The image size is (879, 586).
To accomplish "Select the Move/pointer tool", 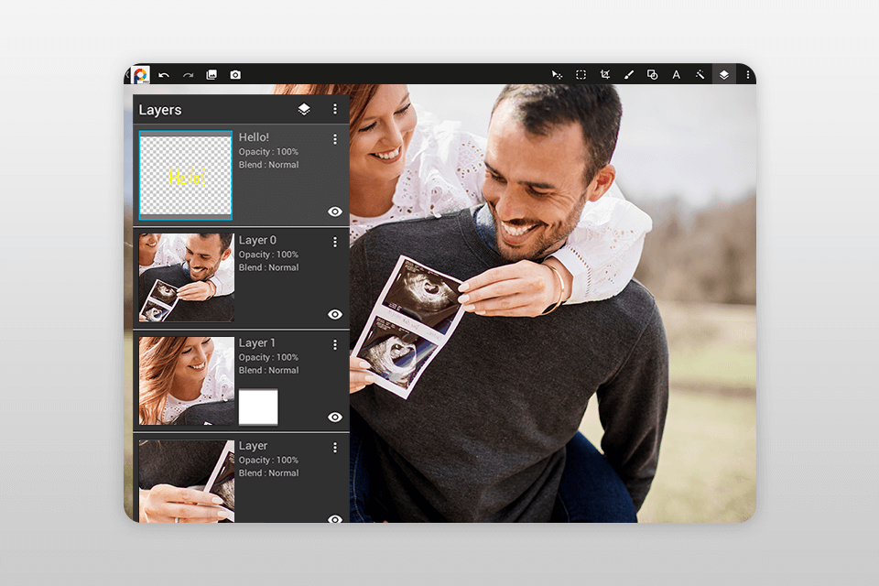I will [x=557, y=74].
